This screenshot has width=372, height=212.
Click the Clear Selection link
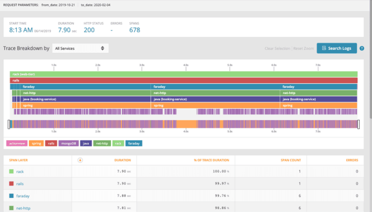click(x=278, y=48)
